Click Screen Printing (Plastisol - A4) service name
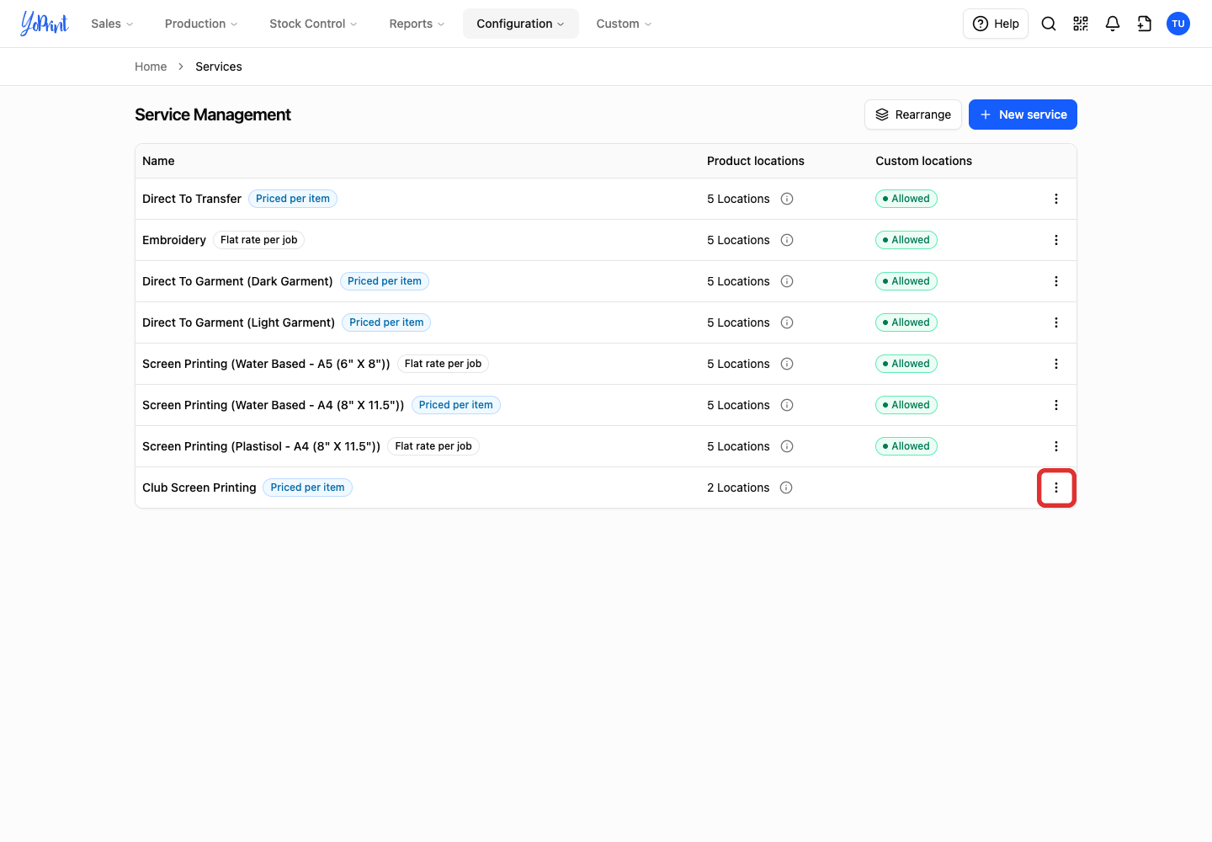The image size is (1212, 842). coord(261,446)
